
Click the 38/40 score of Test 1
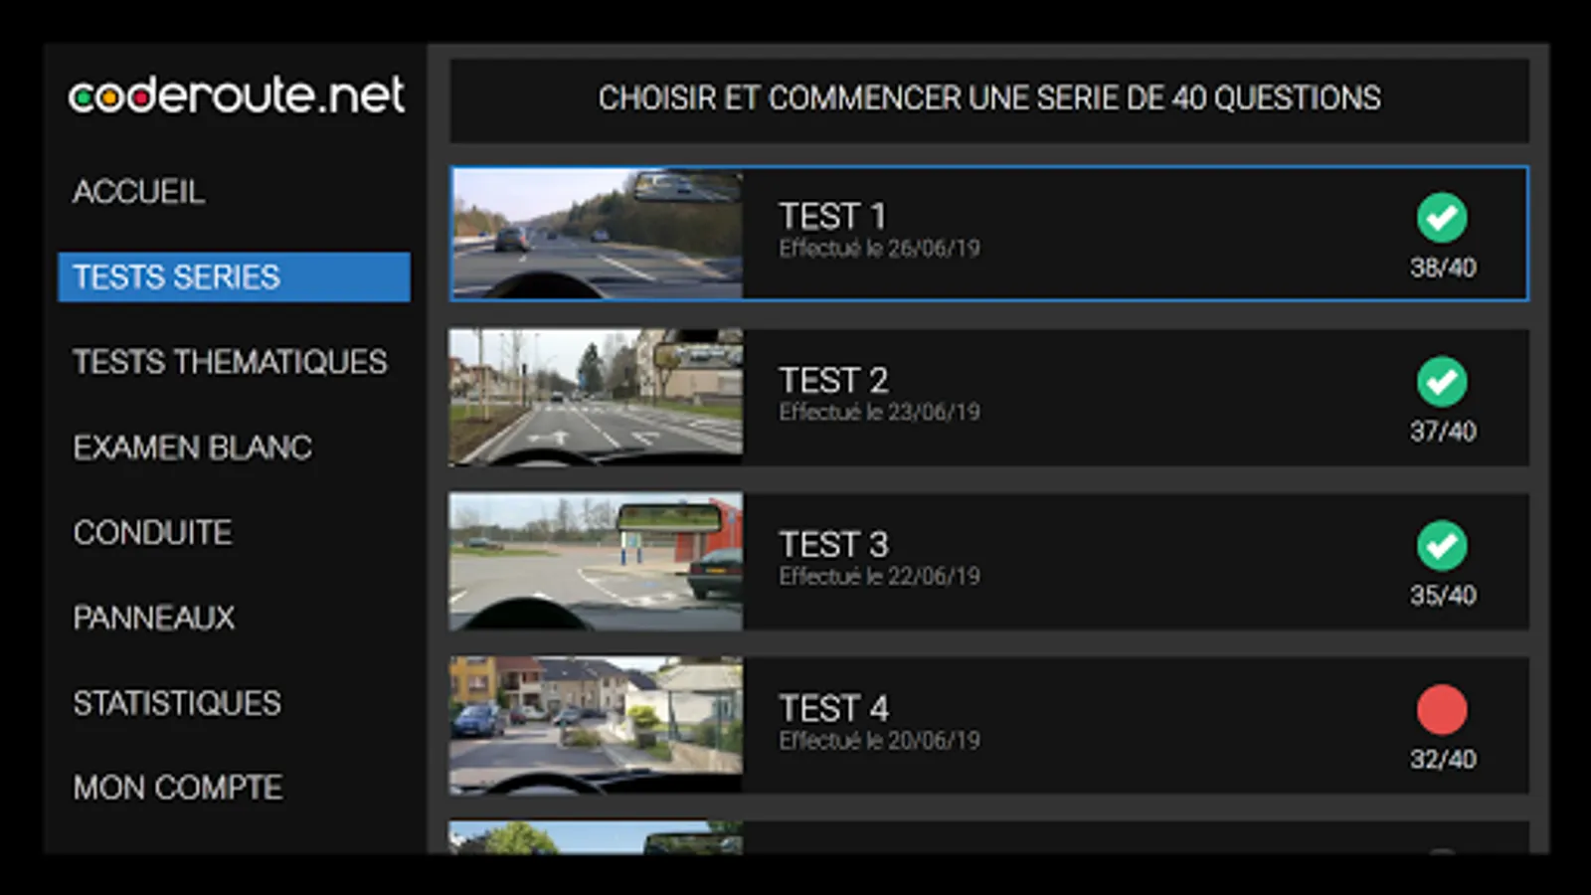1443,268
